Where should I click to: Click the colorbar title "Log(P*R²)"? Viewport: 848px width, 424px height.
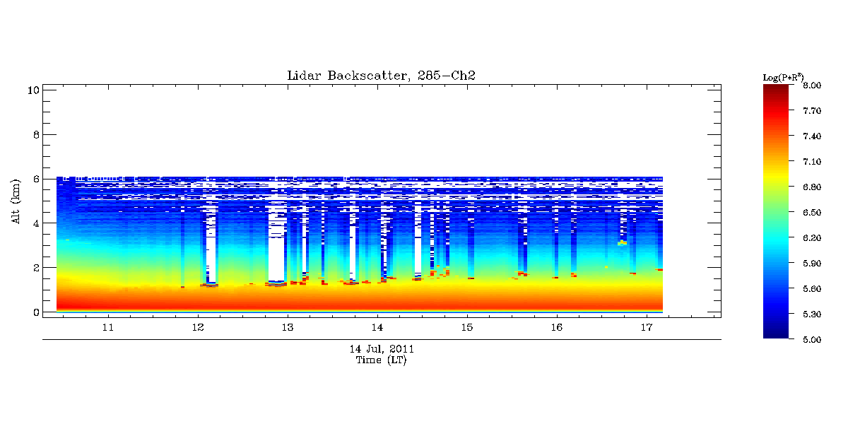[783, 77]
